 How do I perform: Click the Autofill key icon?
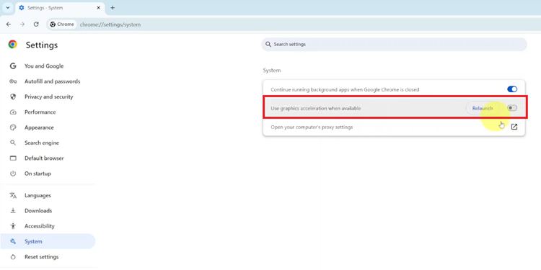point(13,81)
